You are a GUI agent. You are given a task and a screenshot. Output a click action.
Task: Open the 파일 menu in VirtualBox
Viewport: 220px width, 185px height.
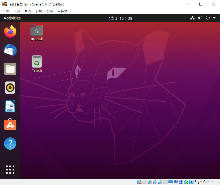[5, 11]
